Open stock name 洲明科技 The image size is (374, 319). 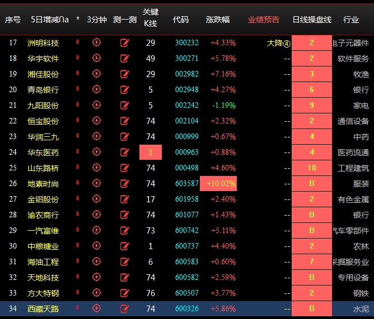[43, 43]
